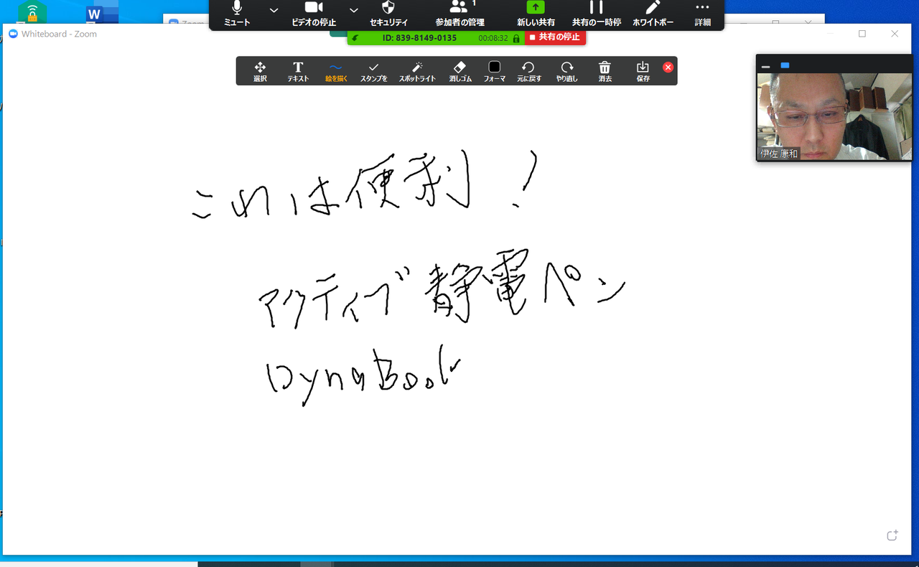This screenshot has height=567, width=919.
Task: Click the 共有の停止 stop share button
Action: click(555, 37)
